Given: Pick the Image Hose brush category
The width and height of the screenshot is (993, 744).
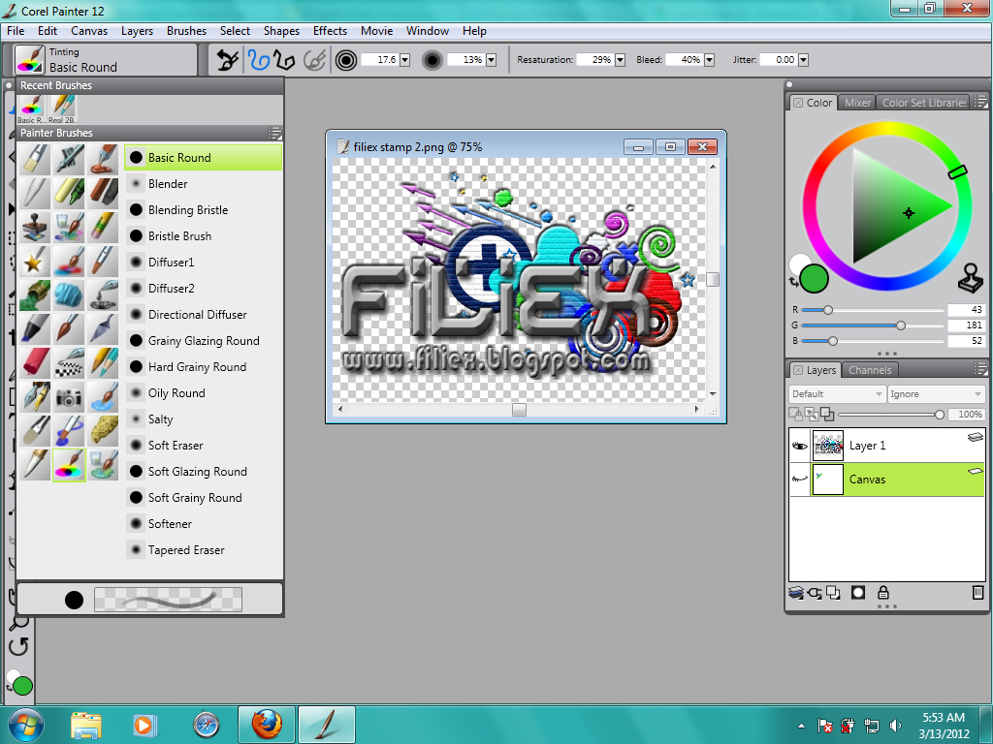Looking at the screenshot, I should [x=35, y=296].
